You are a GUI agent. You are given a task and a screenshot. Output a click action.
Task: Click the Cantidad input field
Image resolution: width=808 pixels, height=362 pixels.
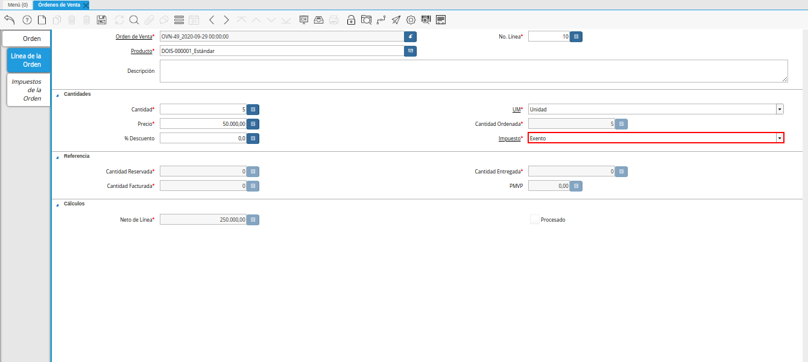[x=203, y=110]
